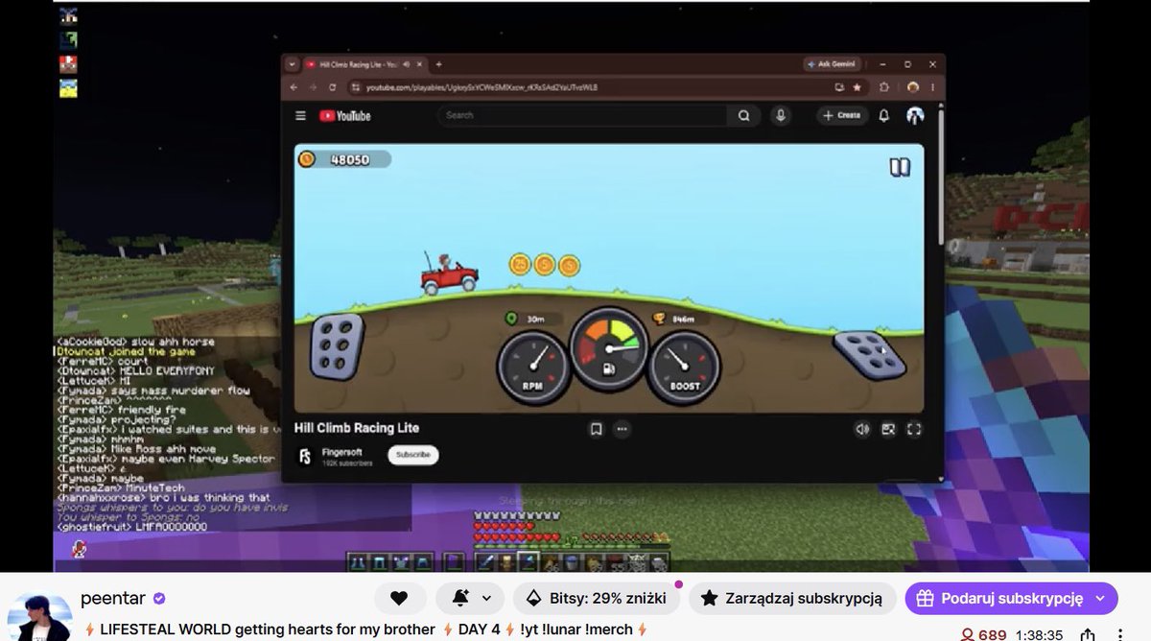The width and height of the screenshot is (1151, 641).
Task: Tap the gas pedal in the game
Action: click(x=869, y=353)
